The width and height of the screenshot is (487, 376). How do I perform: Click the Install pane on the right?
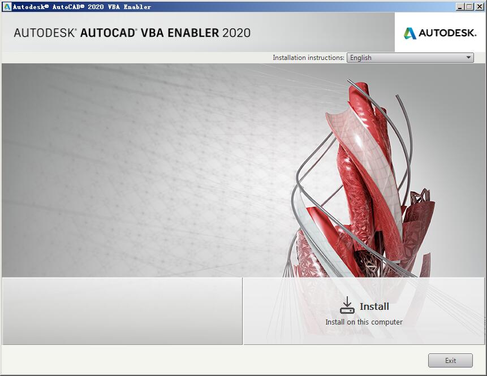pyautogui.click(x=365, y=311)
